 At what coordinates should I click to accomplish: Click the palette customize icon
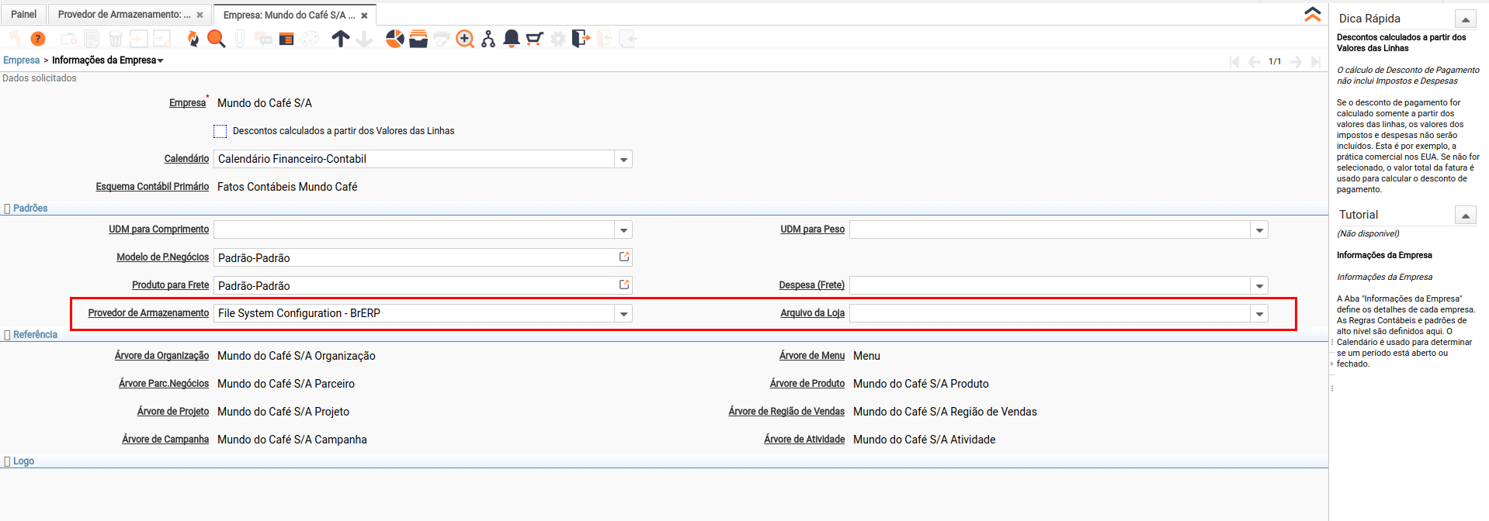310,39
